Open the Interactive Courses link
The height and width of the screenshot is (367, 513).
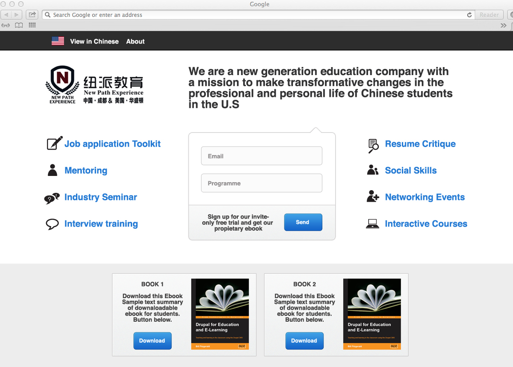click(426, 224)
